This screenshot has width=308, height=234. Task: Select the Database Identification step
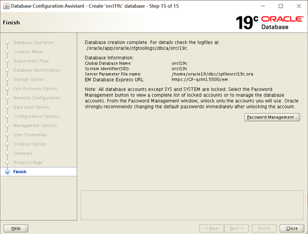[37, 70]
